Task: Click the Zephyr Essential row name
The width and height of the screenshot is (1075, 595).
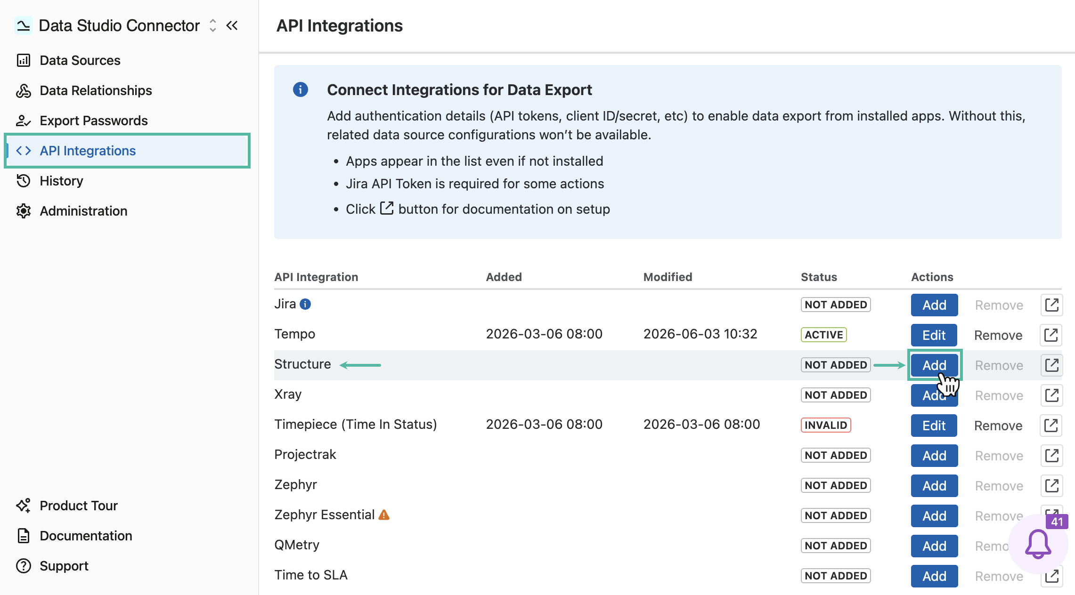Action: [x=325, y=515]
